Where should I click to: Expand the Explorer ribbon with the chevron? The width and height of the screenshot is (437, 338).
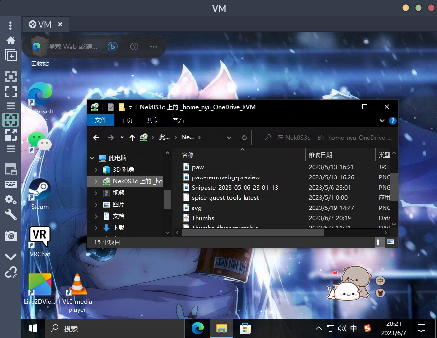[382, 121]
